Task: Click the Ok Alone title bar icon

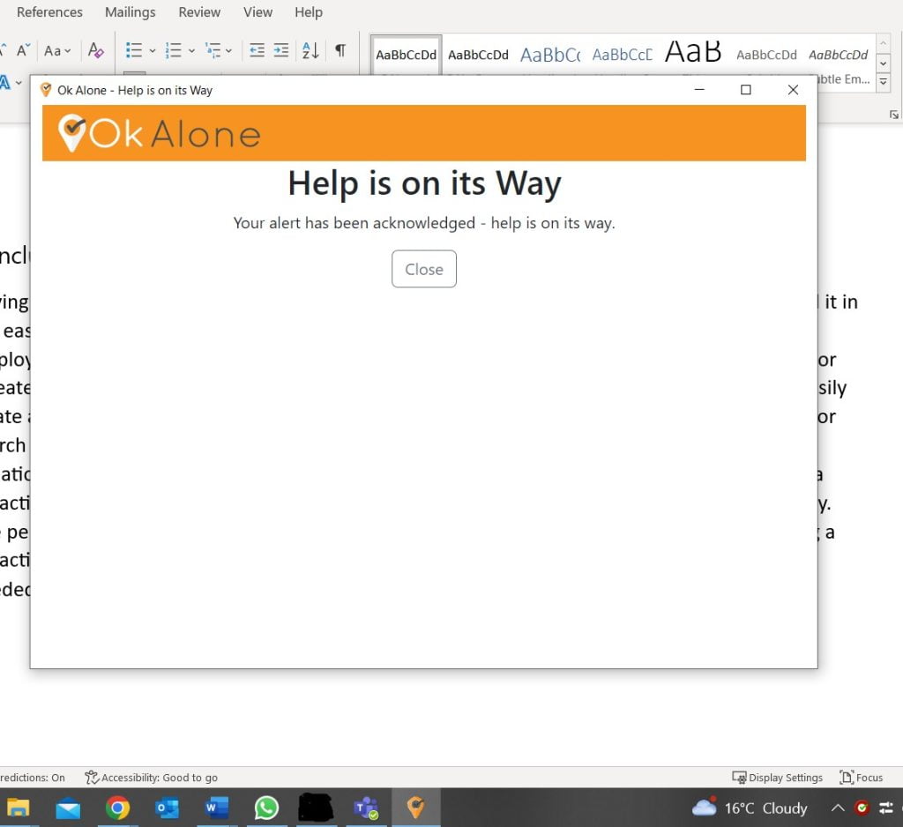Action: point(46,90)
